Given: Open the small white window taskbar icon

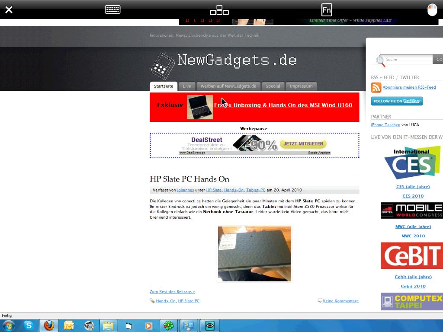Looking at the screenshot, I should [129, 326].
